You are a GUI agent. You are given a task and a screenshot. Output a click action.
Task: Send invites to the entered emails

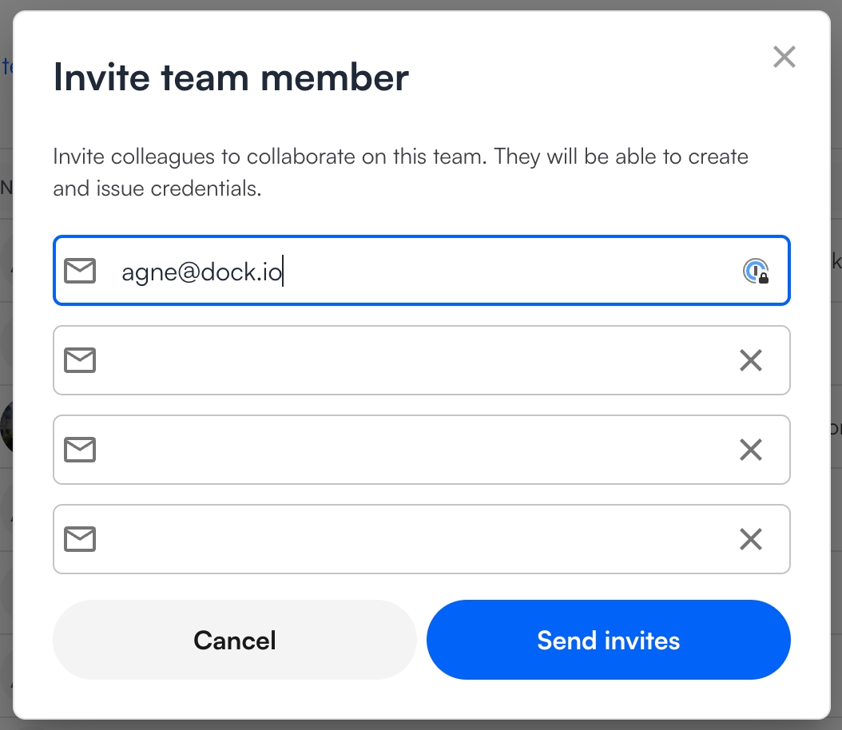click(608, 640)
